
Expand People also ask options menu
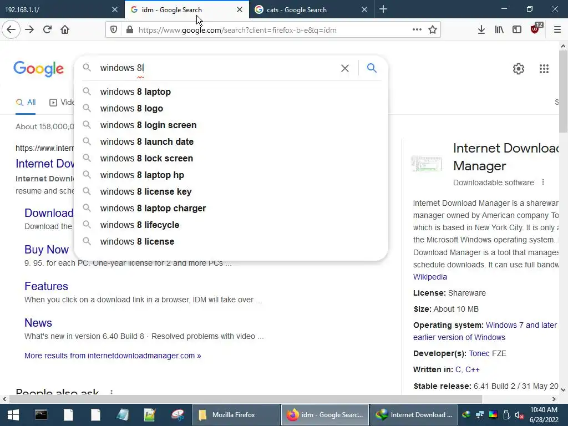coord(111,392)
